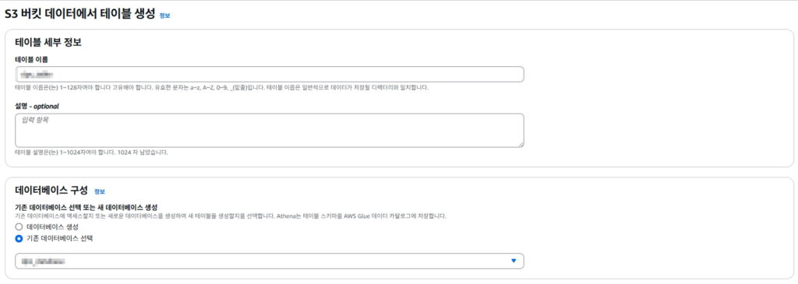Screen dimensions: 798x284
Task: Click the 데이터베이스 구성 section heading
Action: [51, 191]
